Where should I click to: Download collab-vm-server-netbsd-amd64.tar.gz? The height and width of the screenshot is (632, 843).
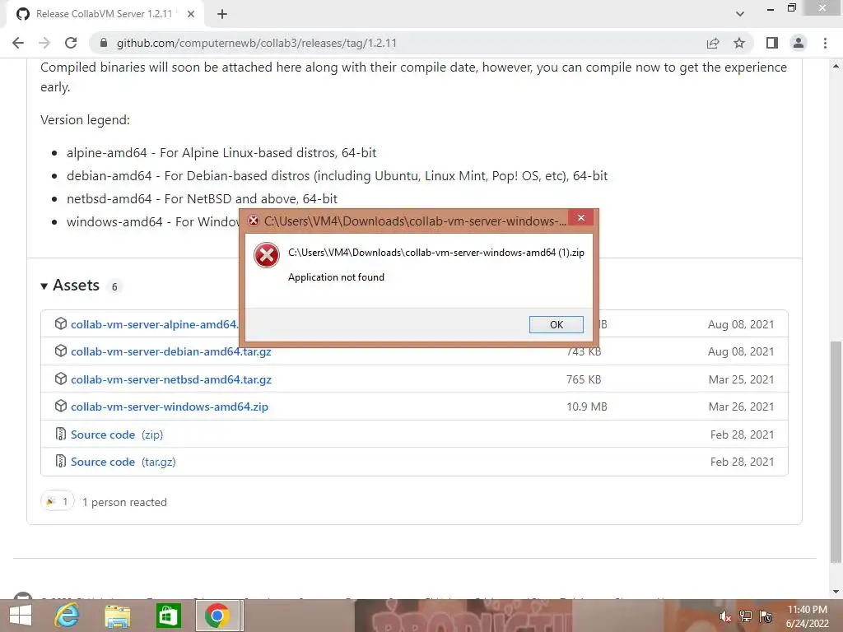(171, 379)
